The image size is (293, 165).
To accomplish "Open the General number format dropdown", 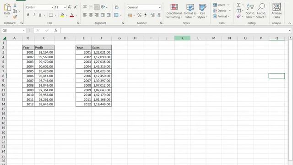I will tap(160, 7).
